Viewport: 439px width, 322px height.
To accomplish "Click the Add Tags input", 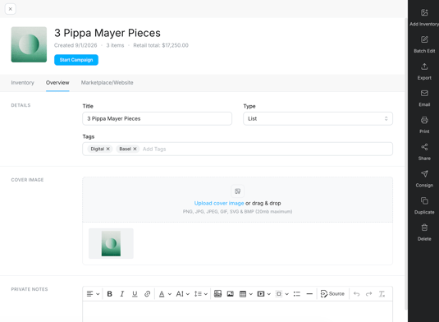I will click(x=154, y=149).
